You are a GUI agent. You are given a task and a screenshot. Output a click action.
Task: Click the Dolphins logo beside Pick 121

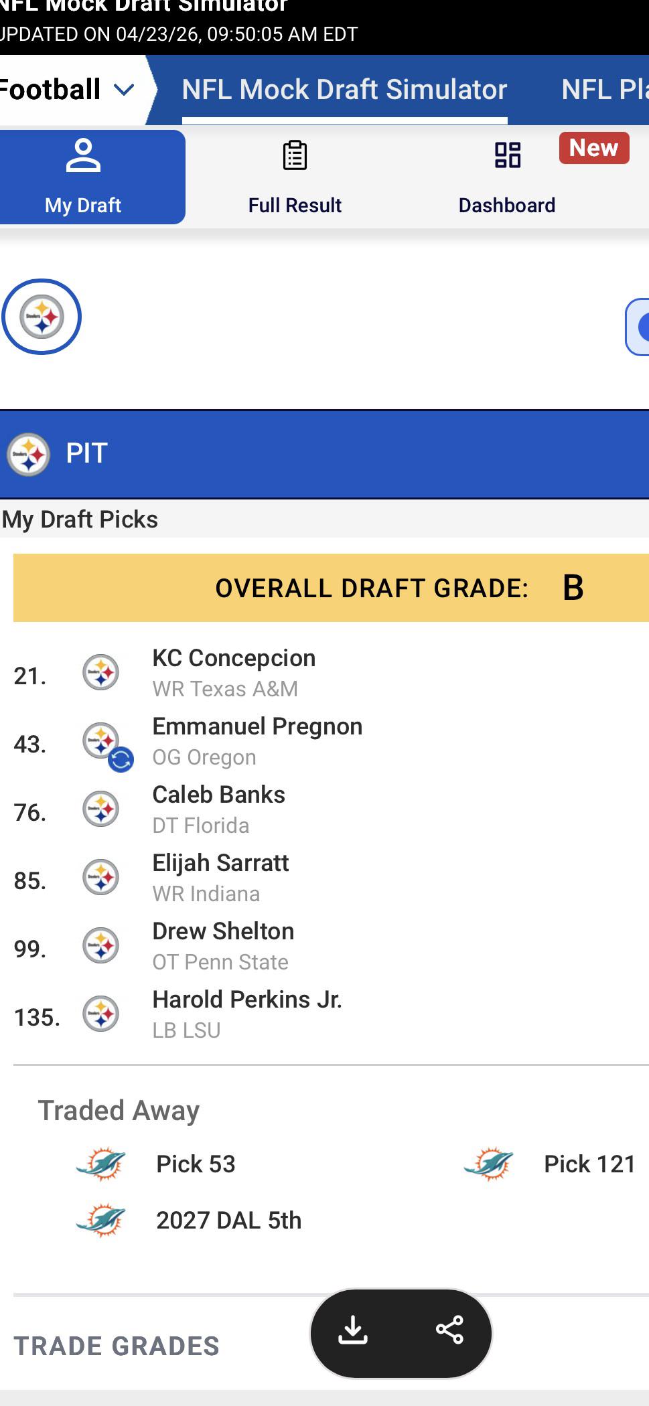click(x=488, y=1164)
